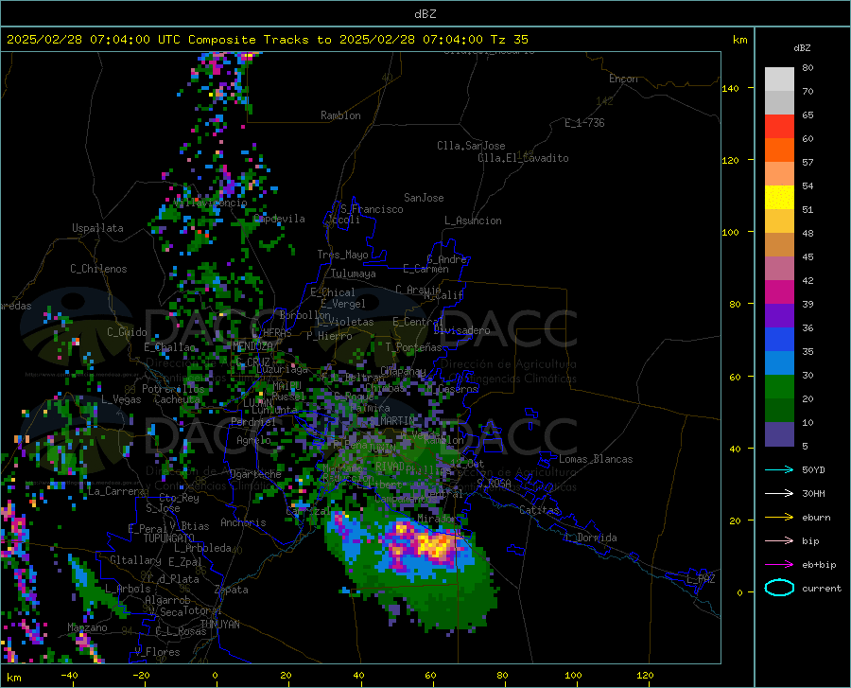851x688 pixels.
Task: Click the Zapata map label
Action: coord(232,590)
